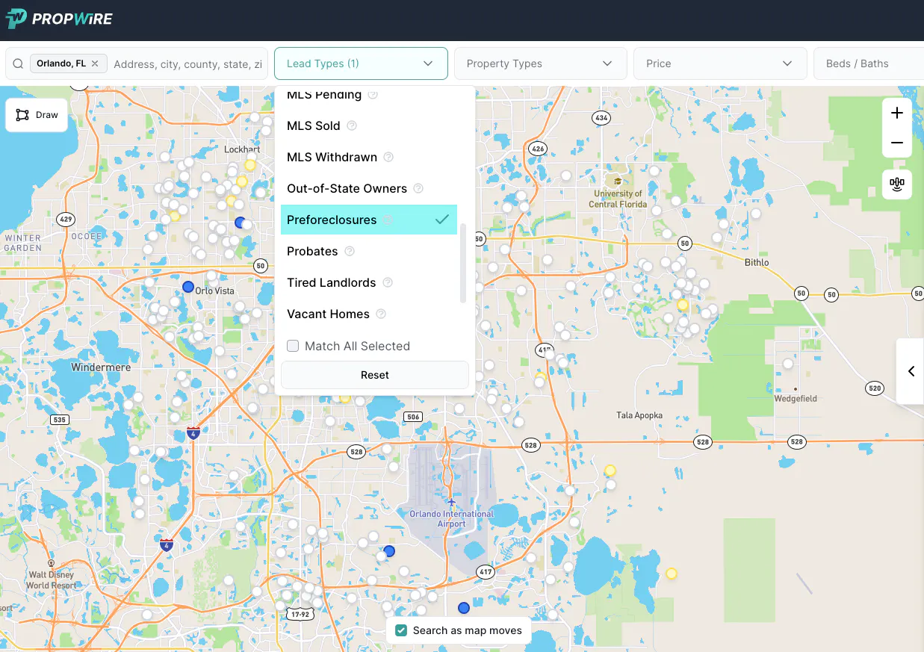
Task: Disable Search as map moves
Action: (x=401, y=630)
